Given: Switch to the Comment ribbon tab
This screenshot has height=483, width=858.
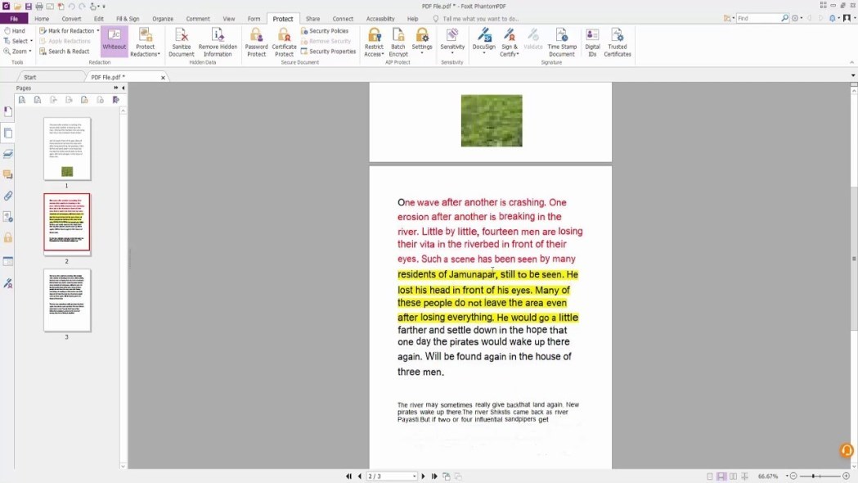Looking at the screenshot, I should tap(198, 19).
